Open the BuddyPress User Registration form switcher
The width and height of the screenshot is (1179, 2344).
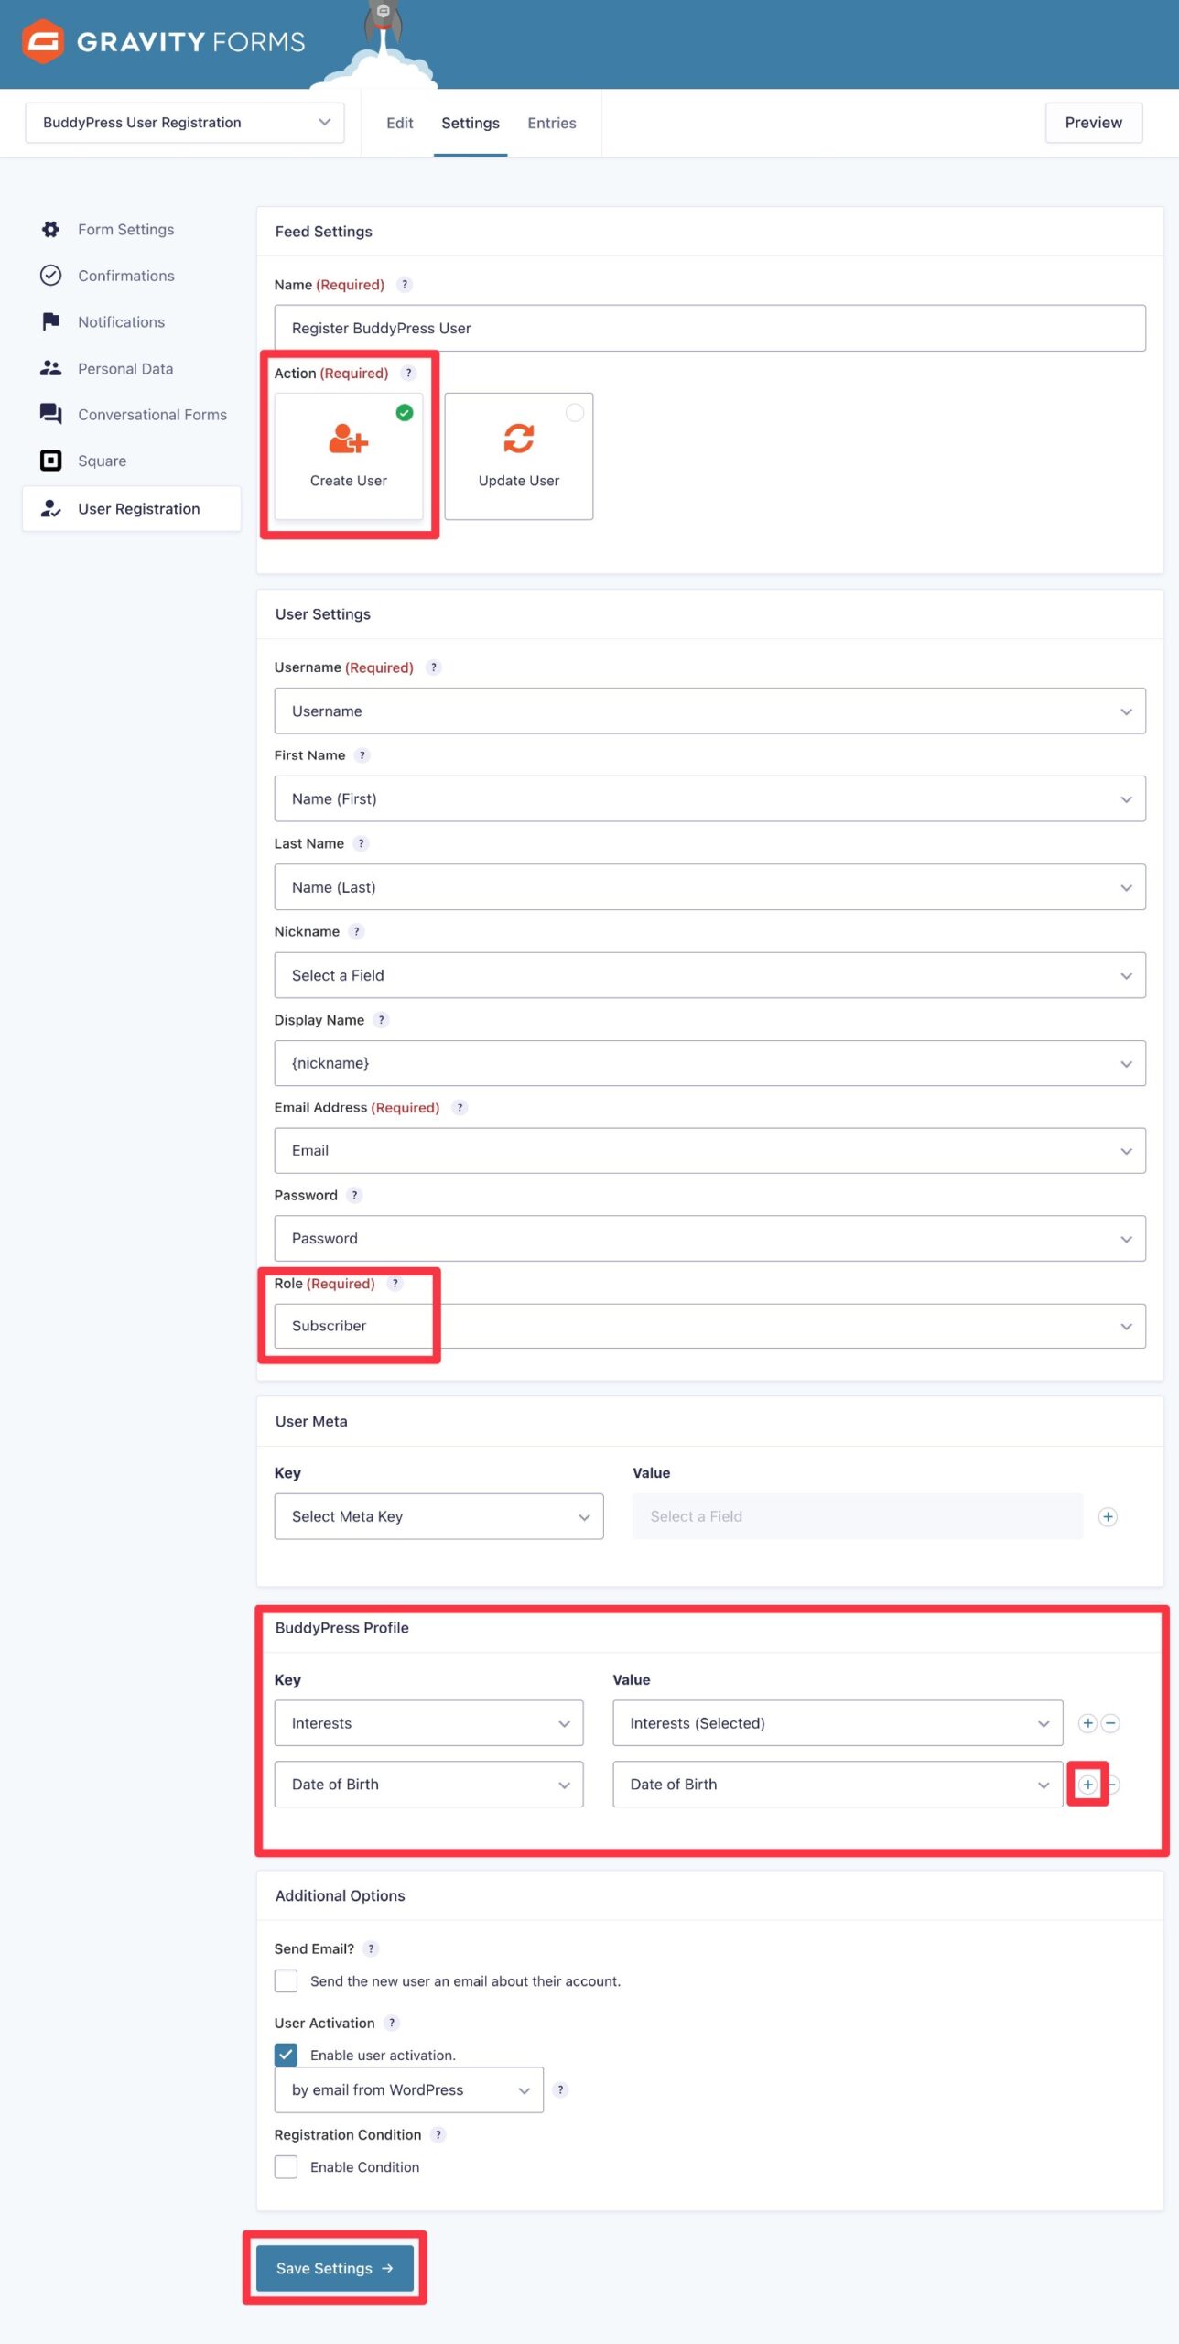point(185,123)
